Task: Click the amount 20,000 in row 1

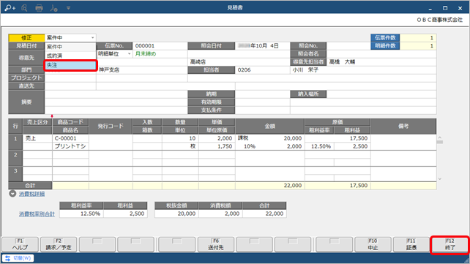Action: coord(292,138)
